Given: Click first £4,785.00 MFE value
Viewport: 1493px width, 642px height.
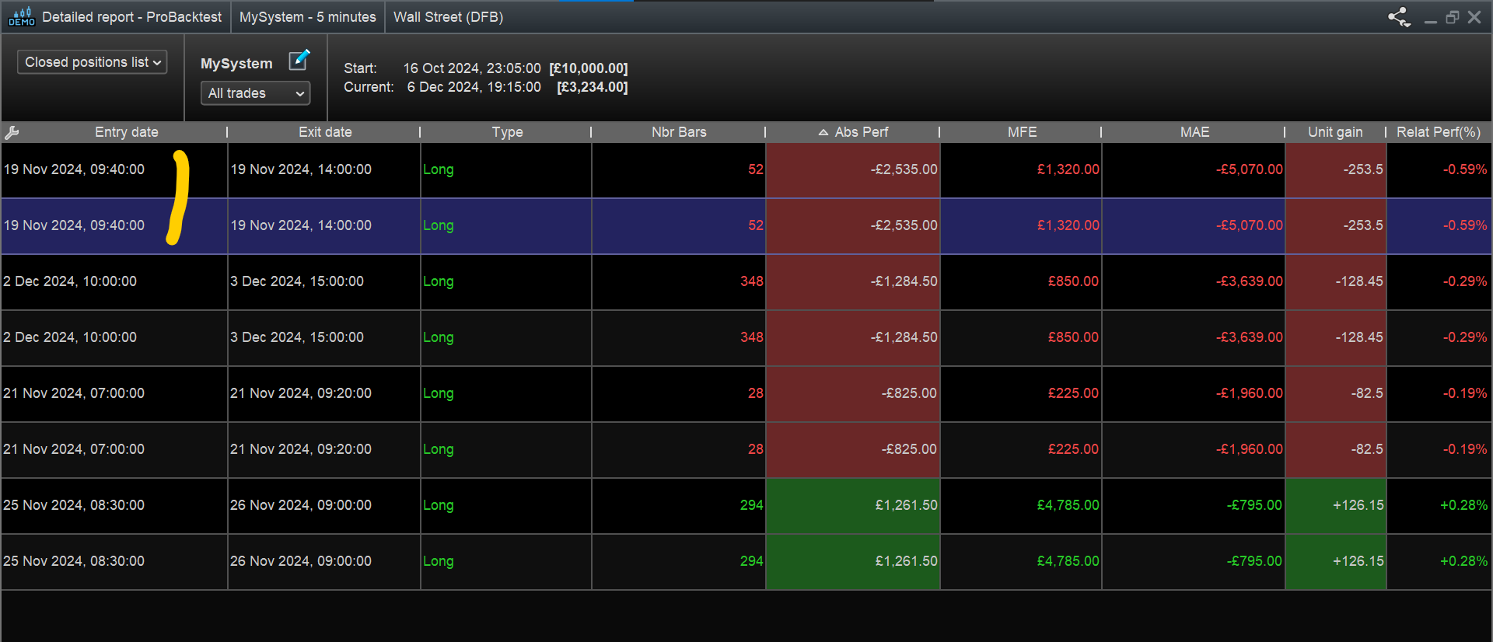Looking at the screenshot, I should [x=1068, y=505].
